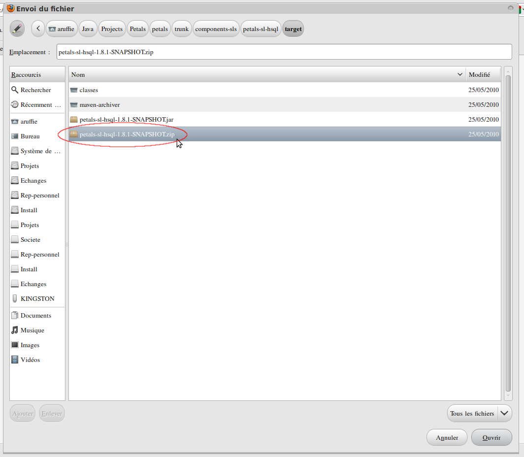Click the back arrow path button
The image size is (524, 457).
coord(38,29)
